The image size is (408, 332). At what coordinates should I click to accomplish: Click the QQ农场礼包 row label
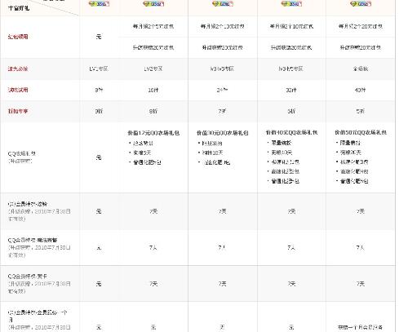click(22, 154)
